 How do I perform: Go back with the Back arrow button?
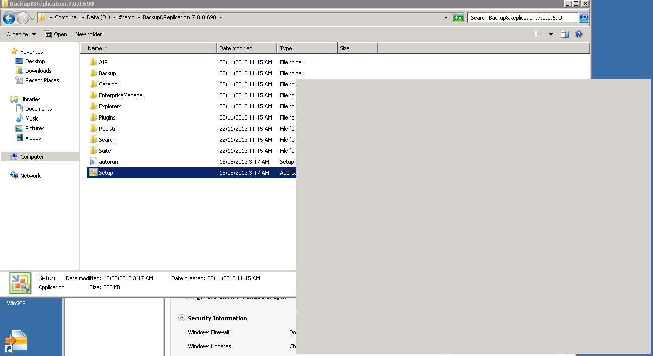point(9,18)
